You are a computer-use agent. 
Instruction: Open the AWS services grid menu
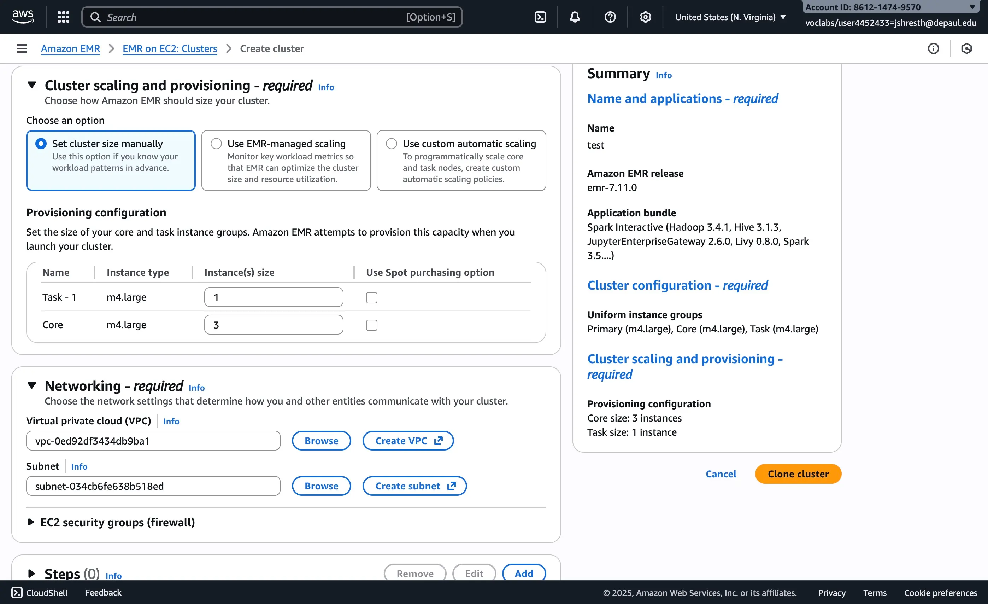[63, 17]
